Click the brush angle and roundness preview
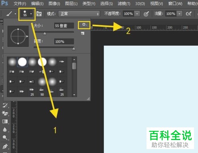Screen dimensions: 198x153 18,36
